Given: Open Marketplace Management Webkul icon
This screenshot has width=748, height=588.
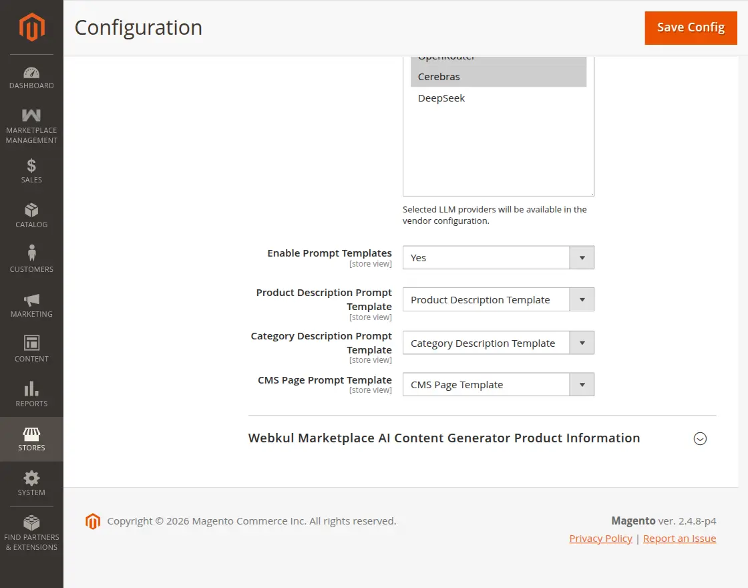Looking at the screenshot, I should [31, 115].
